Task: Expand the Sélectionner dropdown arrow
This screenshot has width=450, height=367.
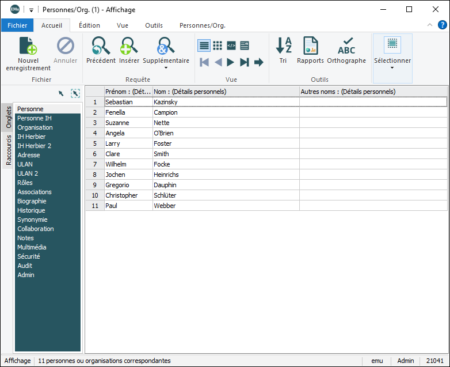Action: (392, 68)
